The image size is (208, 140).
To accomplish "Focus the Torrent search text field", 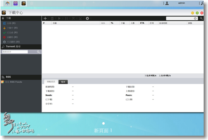I will click(x=15, y=52).
